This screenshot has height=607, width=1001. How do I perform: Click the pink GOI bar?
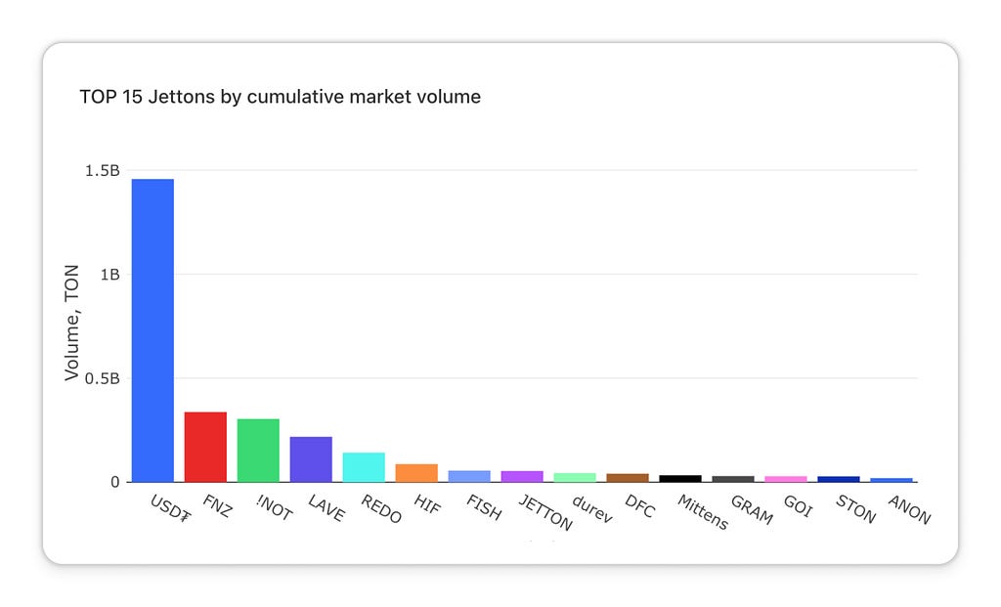(x=786, y=479)
